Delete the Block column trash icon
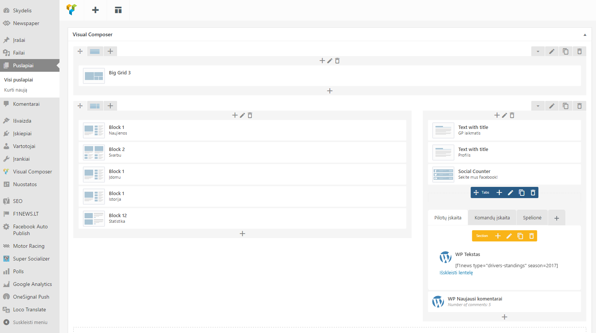Image resolution: width=596 pixels, height=333 pixels. 250,115
